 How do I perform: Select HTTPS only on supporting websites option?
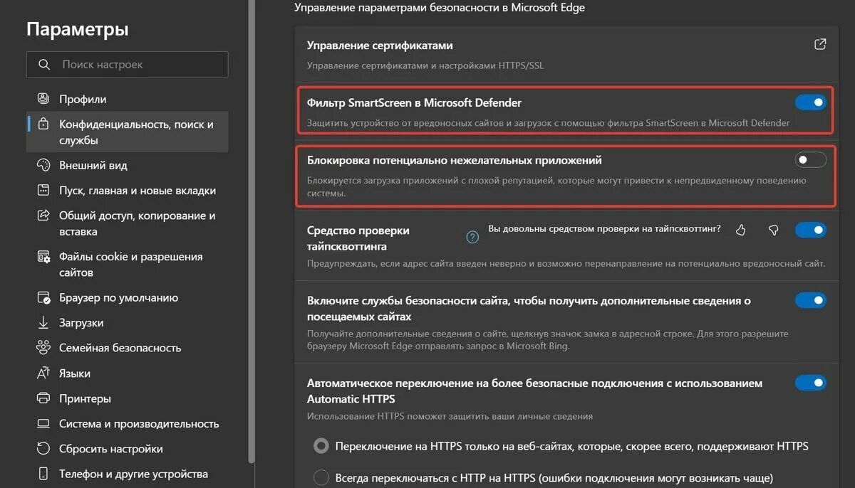click(322, 447)
